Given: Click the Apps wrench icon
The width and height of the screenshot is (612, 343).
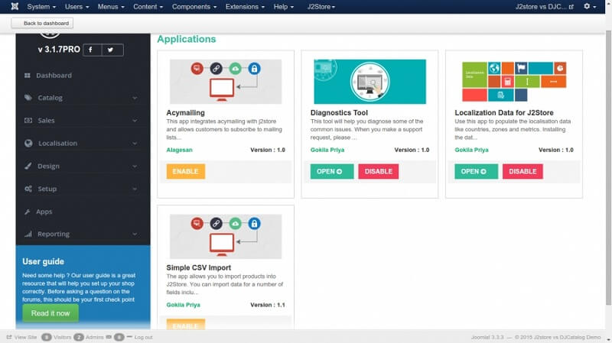Looking at the screenshot, I should [x=28, y=212].
